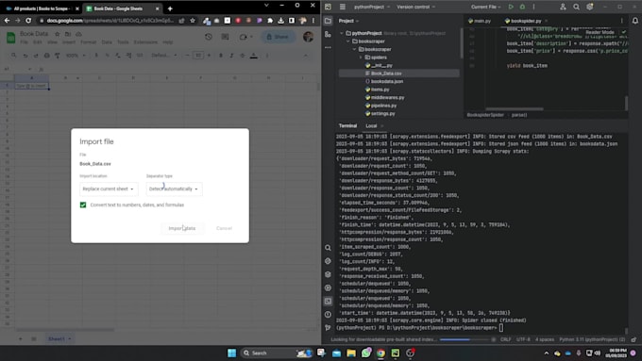
Task: Collapse the pythonProject root tree node
Action: click(x=342, y=33)
